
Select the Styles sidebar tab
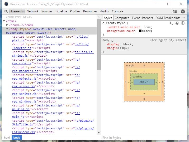coord(108,18)
